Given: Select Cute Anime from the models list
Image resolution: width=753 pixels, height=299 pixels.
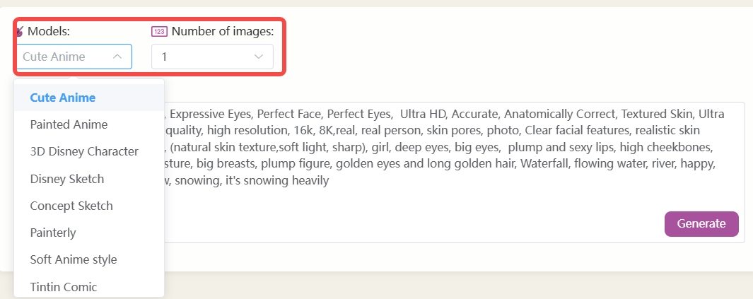Looking at the screenshot, I should (x=63, y=98).
